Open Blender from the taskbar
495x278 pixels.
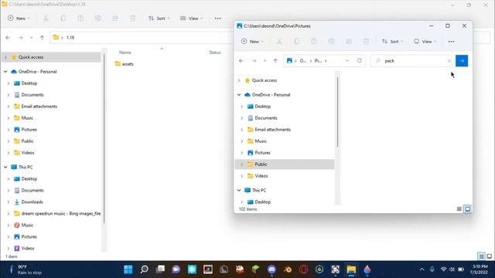click(x=288, y=270)
